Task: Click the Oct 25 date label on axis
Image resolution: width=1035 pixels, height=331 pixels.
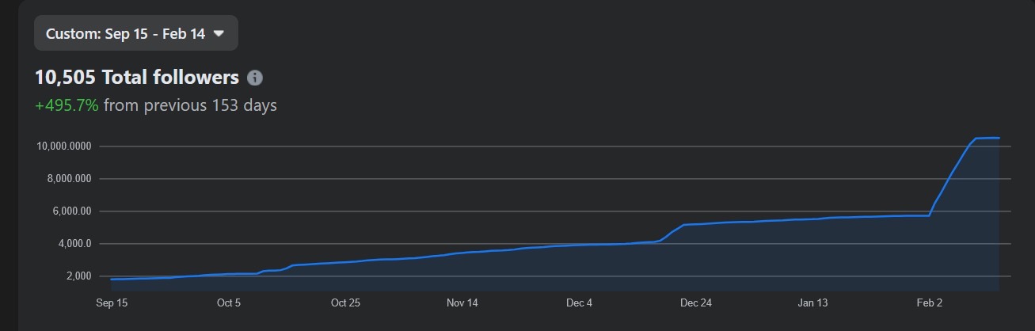Action: 345,302
